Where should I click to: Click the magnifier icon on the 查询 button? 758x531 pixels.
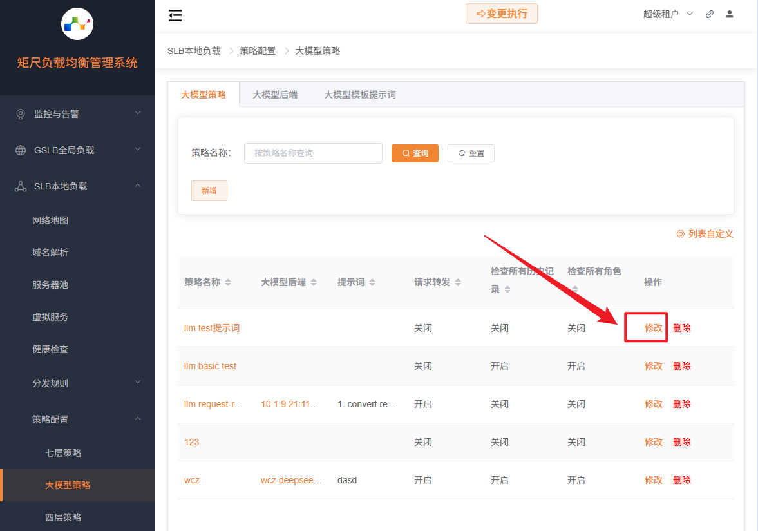[x=406, y=153]
